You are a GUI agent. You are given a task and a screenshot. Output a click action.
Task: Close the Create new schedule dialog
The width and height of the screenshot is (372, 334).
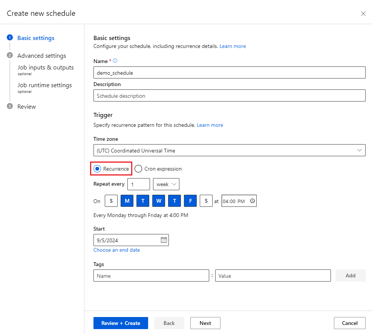(363, 14)
